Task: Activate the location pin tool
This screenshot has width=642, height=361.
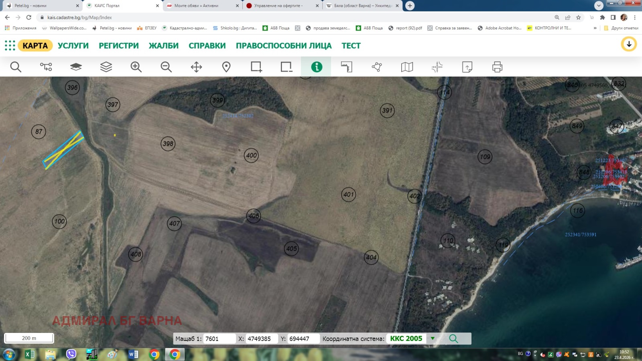Action: click(226, 67)
